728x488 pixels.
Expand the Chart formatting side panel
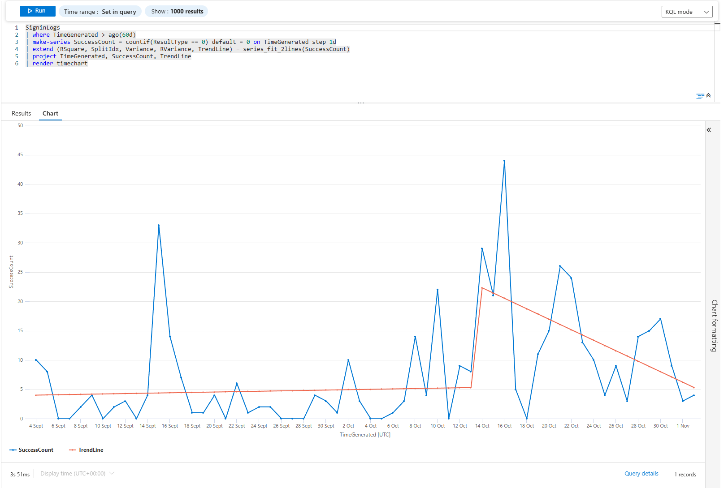709,130
